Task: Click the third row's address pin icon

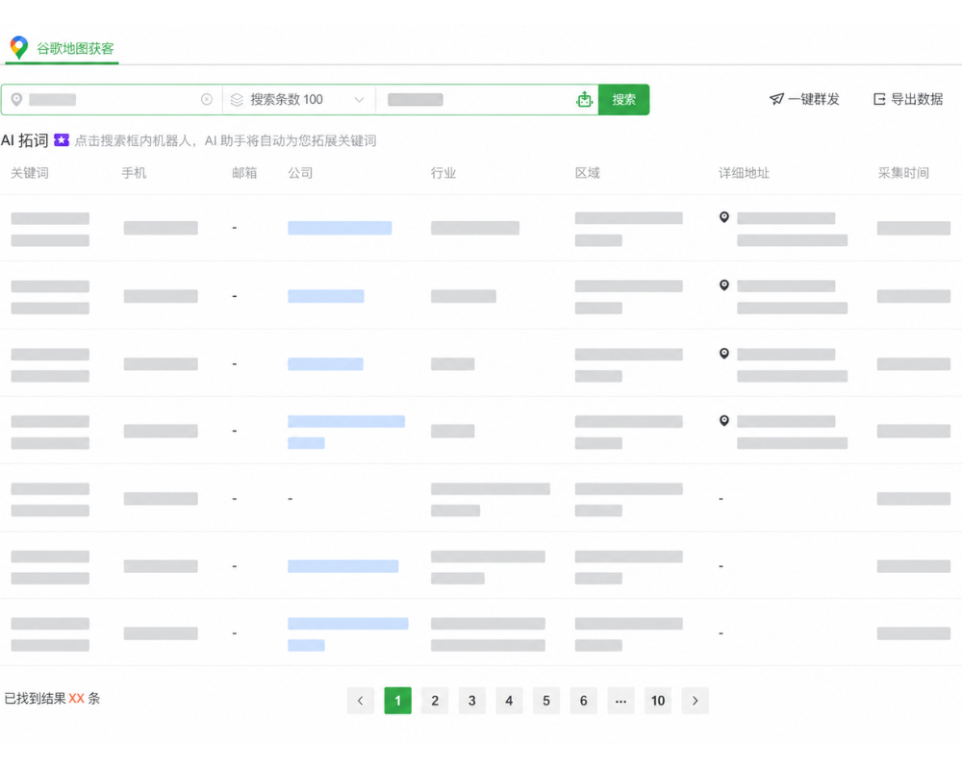Action: tap(724, 353)
